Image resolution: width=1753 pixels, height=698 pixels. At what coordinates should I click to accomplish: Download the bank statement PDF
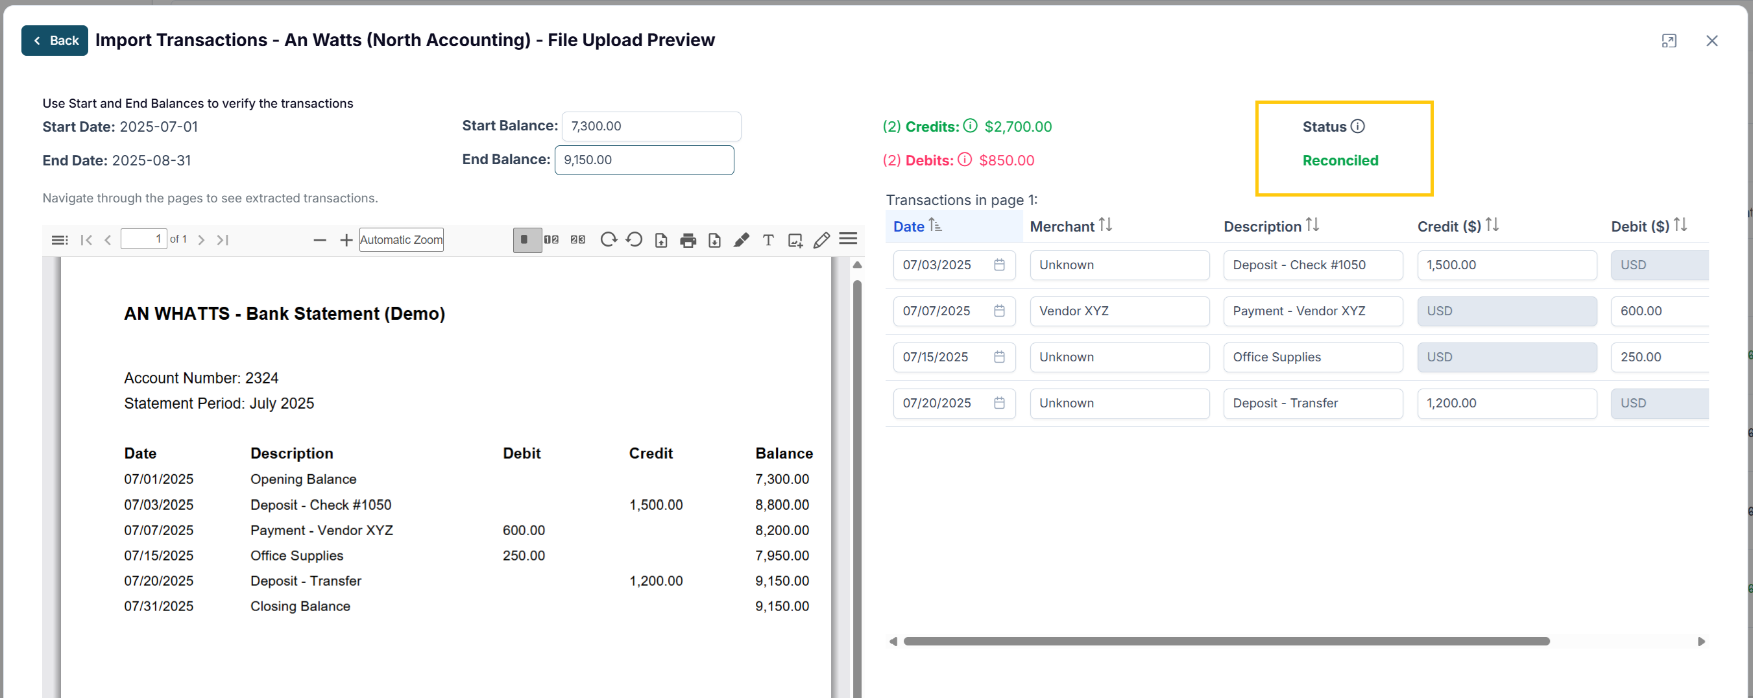click(x=714, y=240)
